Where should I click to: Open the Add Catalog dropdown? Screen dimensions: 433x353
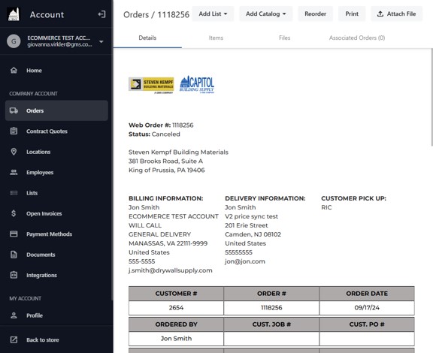click(x=265, y=14)
